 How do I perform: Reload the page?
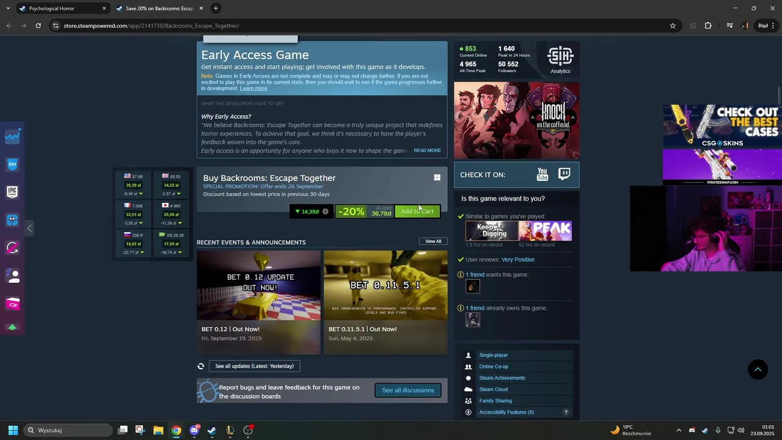click(38, 26)
